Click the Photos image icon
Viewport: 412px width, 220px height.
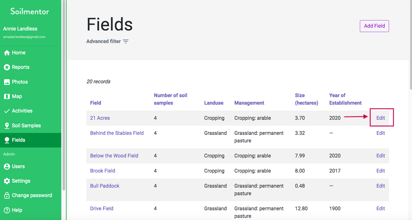click(7, 82)
